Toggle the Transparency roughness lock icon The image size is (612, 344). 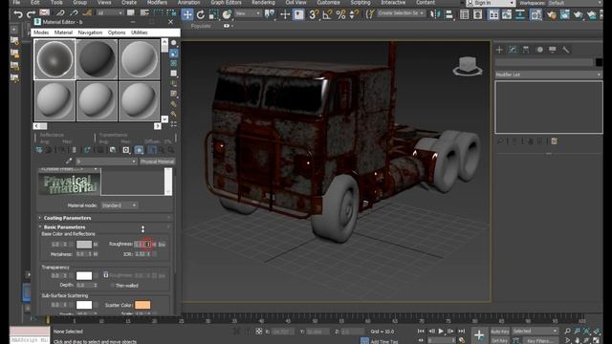pos(106,275)
